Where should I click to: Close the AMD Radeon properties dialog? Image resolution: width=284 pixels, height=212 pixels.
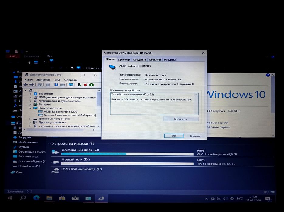(x=203, y=53)
